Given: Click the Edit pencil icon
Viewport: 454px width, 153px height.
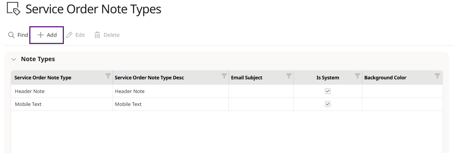Looking at the screenshot, I should click(69, 35).
